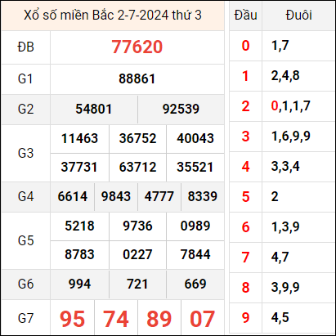Click the G1 number 88861

[137, 78]
